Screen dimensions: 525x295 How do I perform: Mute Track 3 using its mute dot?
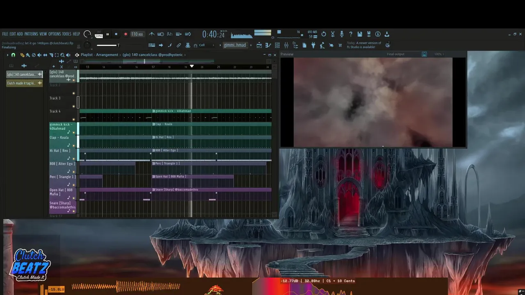point(74,106)
